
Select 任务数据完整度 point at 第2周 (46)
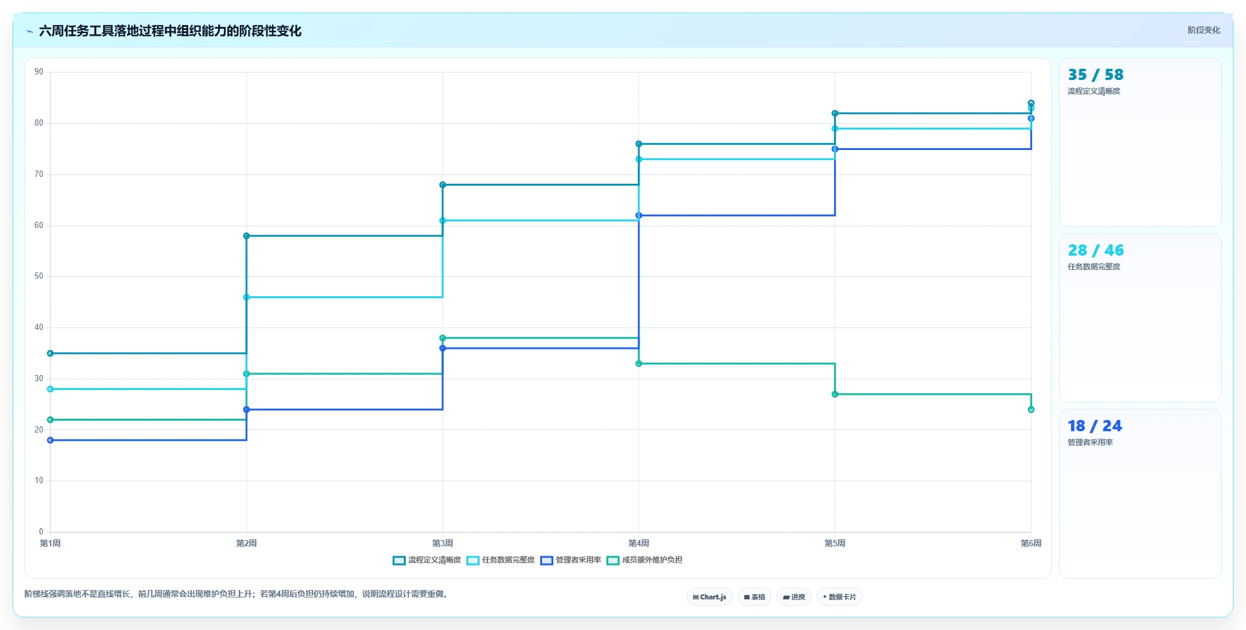click(246, 297)
